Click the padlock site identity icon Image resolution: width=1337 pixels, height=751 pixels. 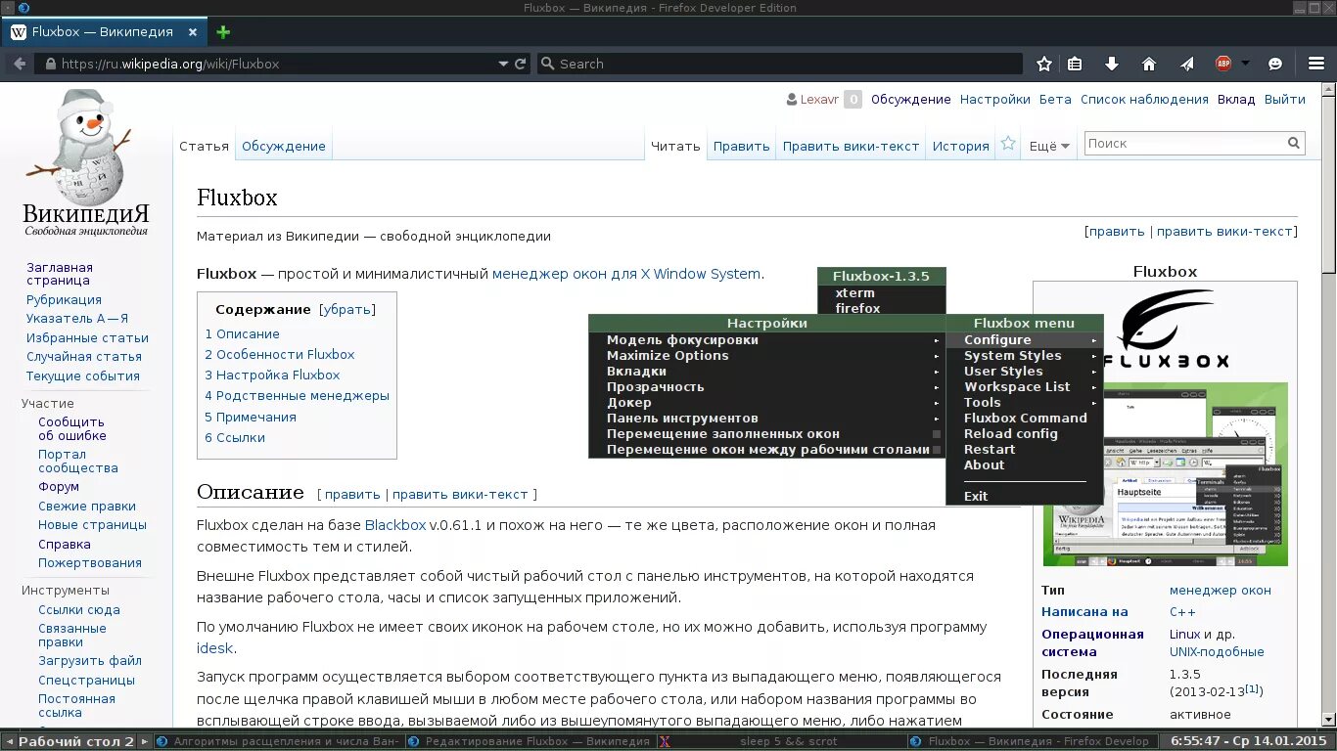[x=50, y=64]
